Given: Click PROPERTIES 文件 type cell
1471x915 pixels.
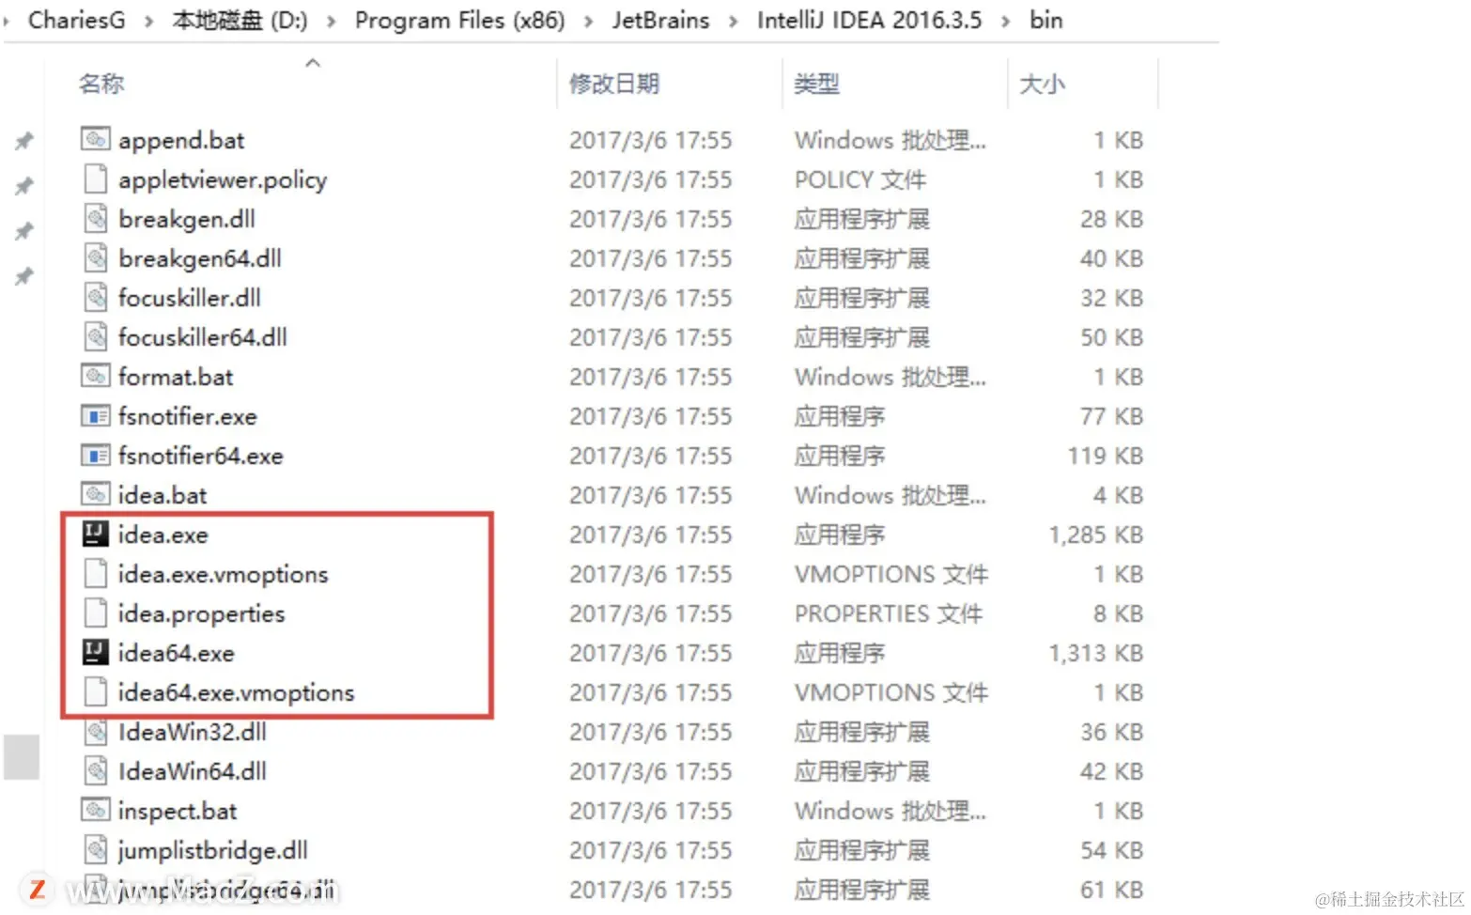Looking at the screenshot, I should coord(889,613).
